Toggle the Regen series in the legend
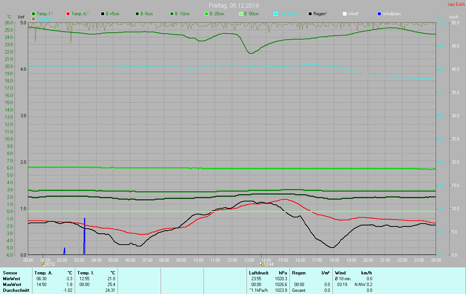The width and height of the screenshot is (466, 294). tap(320, 14)
